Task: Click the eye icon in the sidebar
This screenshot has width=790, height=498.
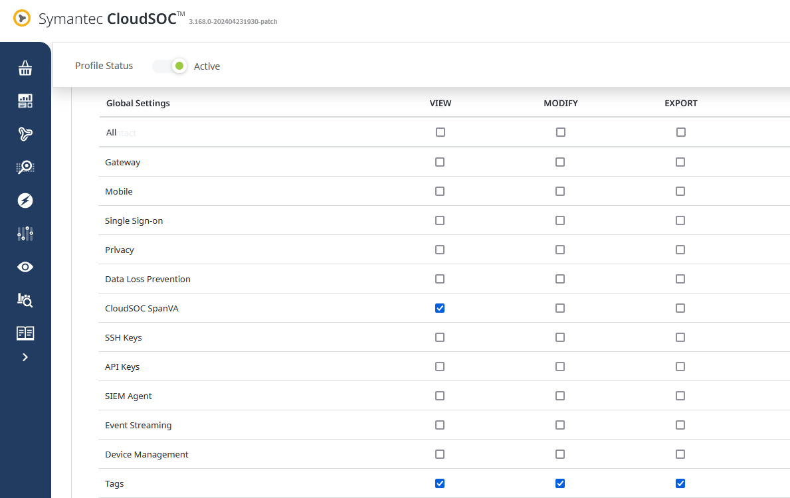Action: pyautogui.click(x=25, y=267)
